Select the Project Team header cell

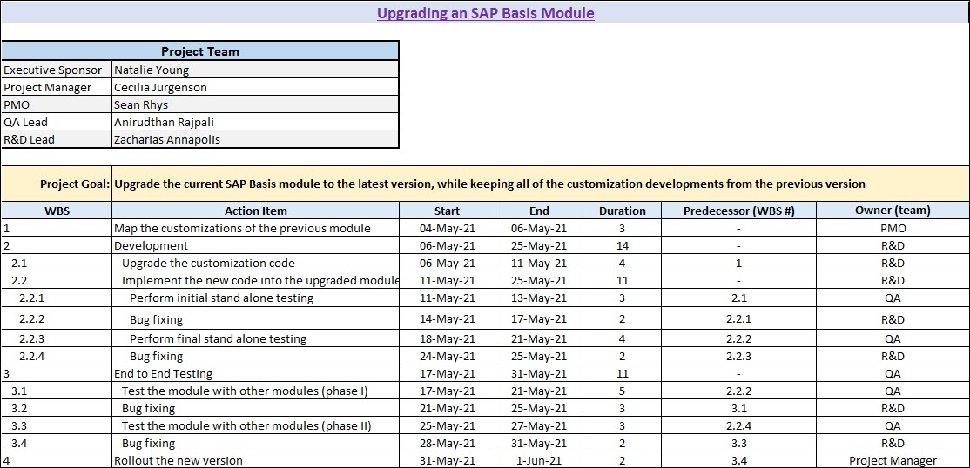[x=199, y=51]
